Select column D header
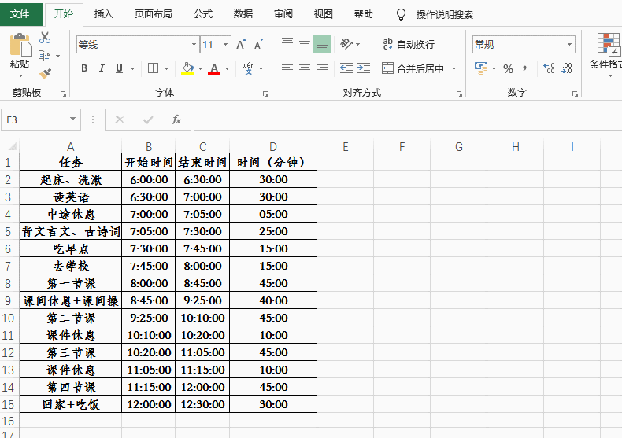 [273, 147]
